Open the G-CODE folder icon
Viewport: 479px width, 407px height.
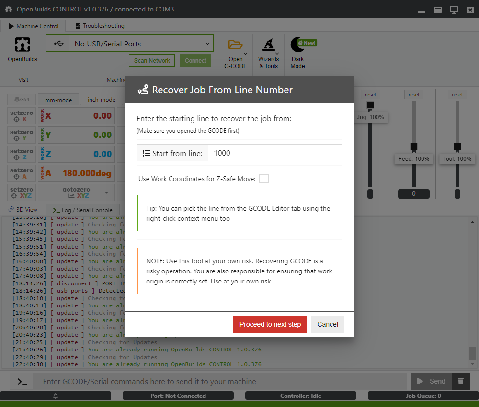click(235, 45)
